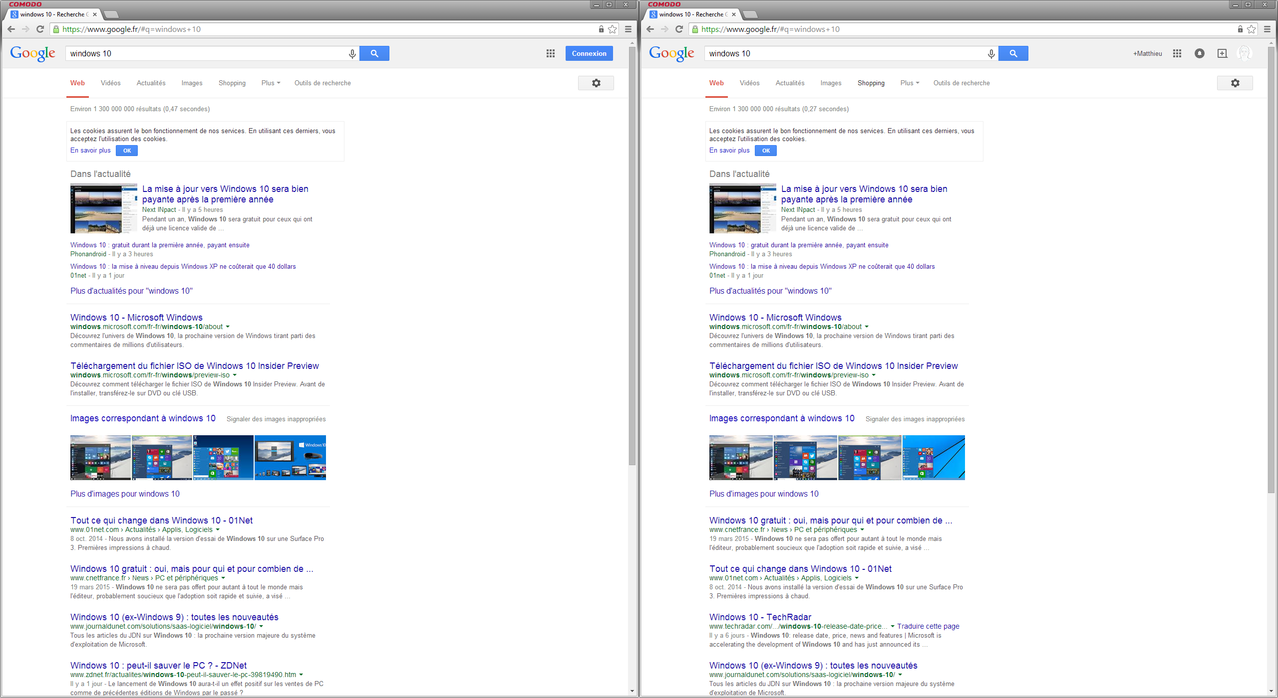
Task: Open the Google apps grid in the right window
Action: 1177,53
